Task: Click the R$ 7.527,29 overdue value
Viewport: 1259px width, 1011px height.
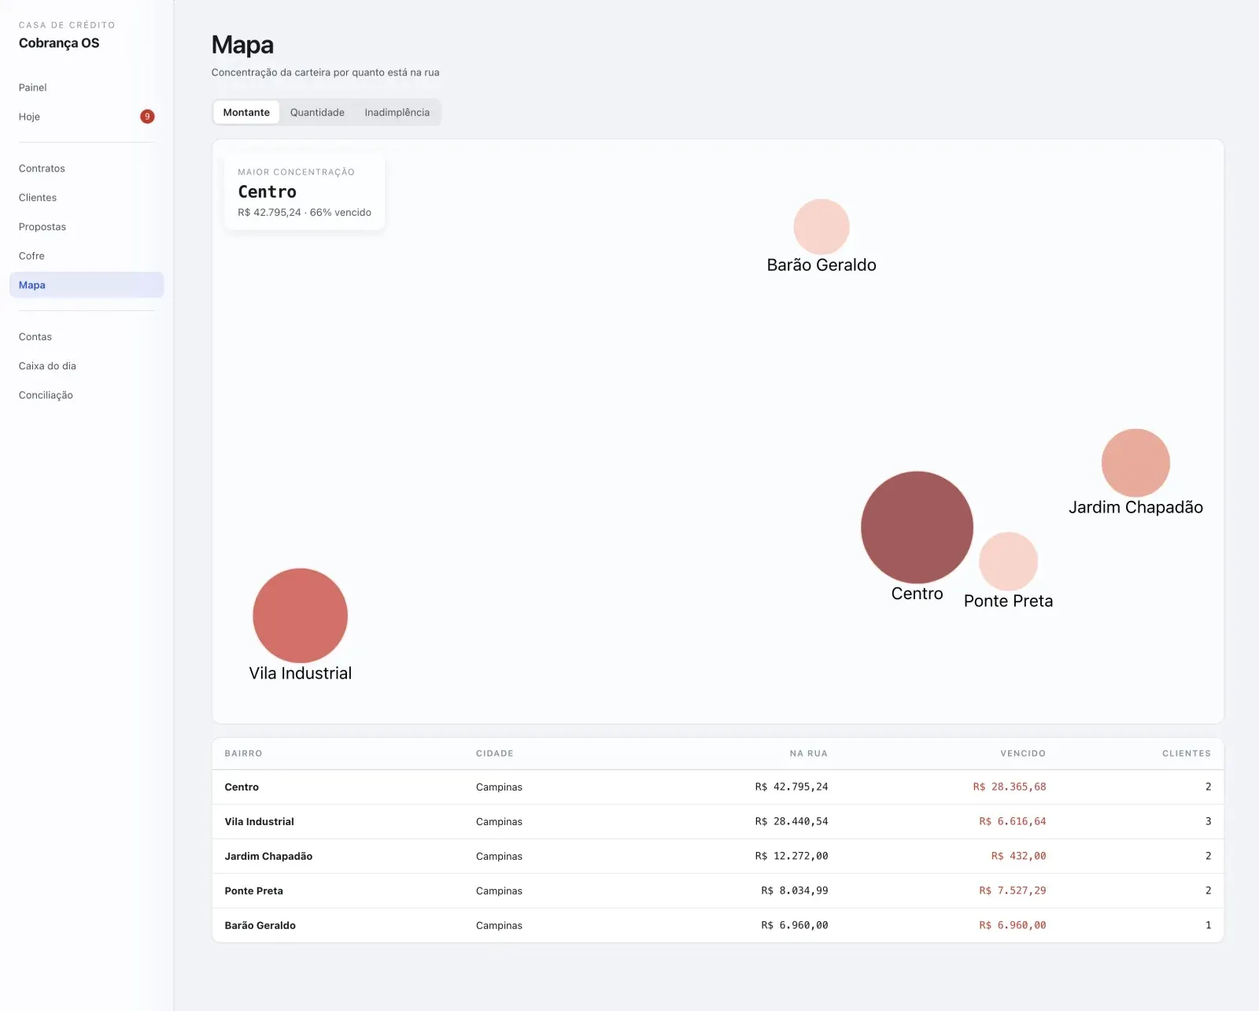Action: pos(1013,891)
